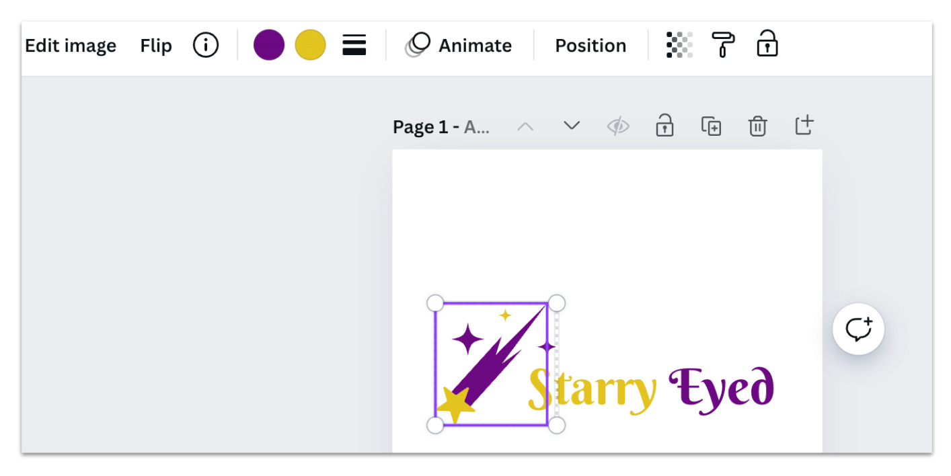
Task: Add a comment with the speech bubble button
Action: click(858, 329)
